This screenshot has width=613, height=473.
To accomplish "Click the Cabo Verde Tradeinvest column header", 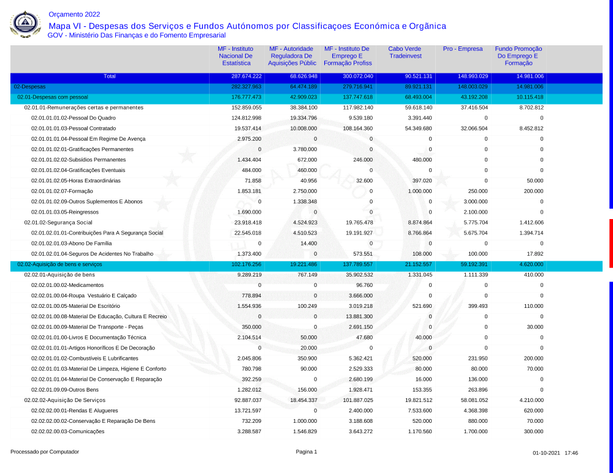I will tap(405, 52).
